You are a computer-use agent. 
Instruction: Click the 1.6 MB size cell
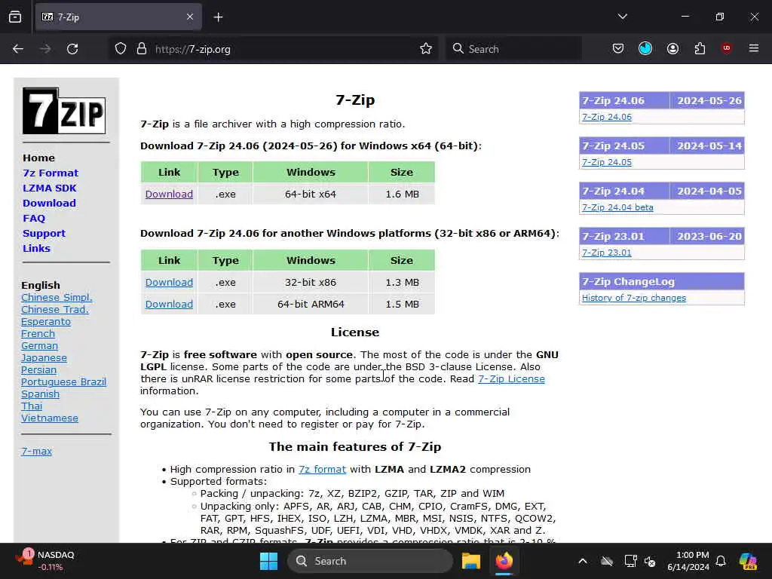pyautogui.click(x=402, y=194)
